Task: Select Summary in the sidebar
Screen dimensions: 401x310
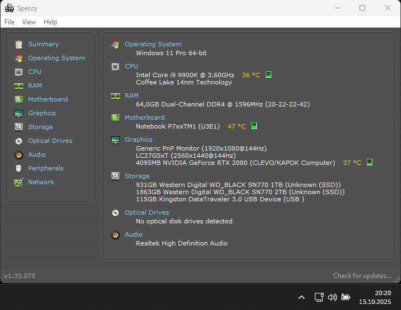Action: (43, 44)
